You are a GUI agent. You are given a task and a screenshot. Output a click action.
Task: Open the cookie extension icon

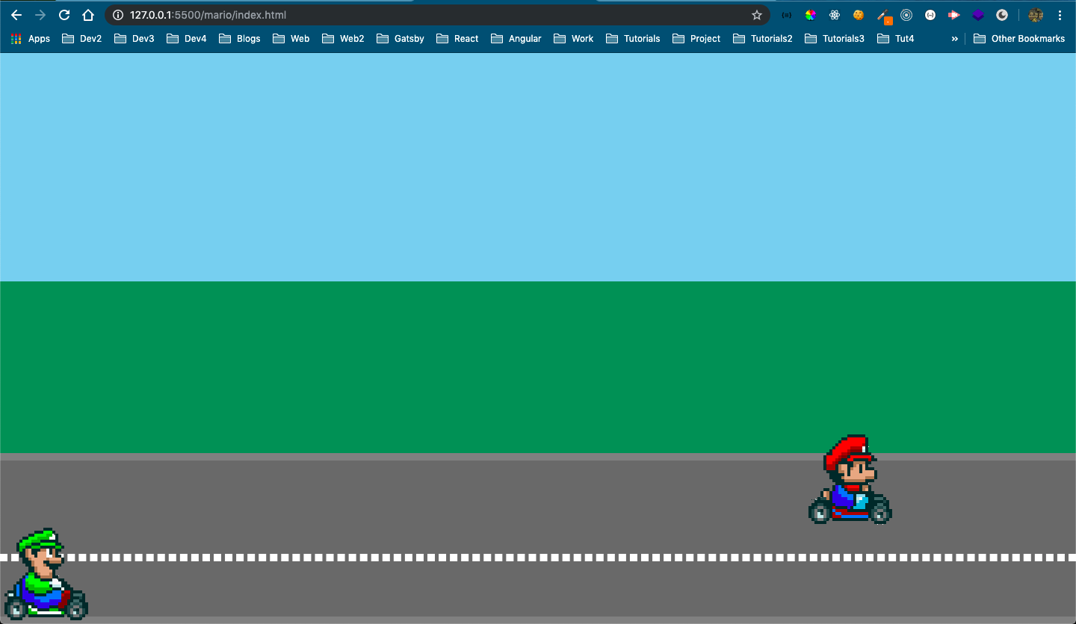click(x=859, y=15)
